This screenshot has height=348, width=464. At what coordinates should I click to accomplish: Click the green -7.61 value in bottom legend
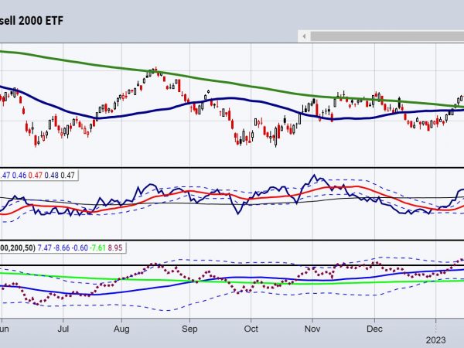98,247
